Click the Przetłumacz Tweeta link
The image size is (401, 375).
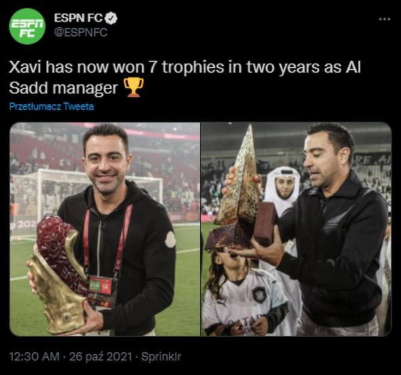coord(52,106)
